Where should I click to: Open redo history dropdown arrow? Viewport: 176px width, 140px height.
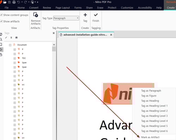click(29, 2)
